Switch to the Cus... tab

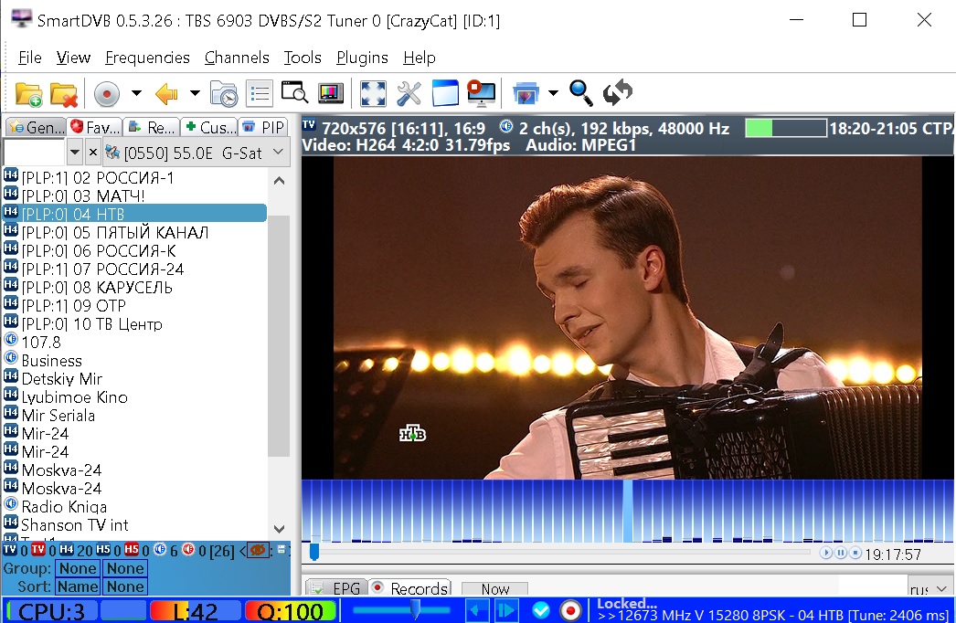pos(208,127)
